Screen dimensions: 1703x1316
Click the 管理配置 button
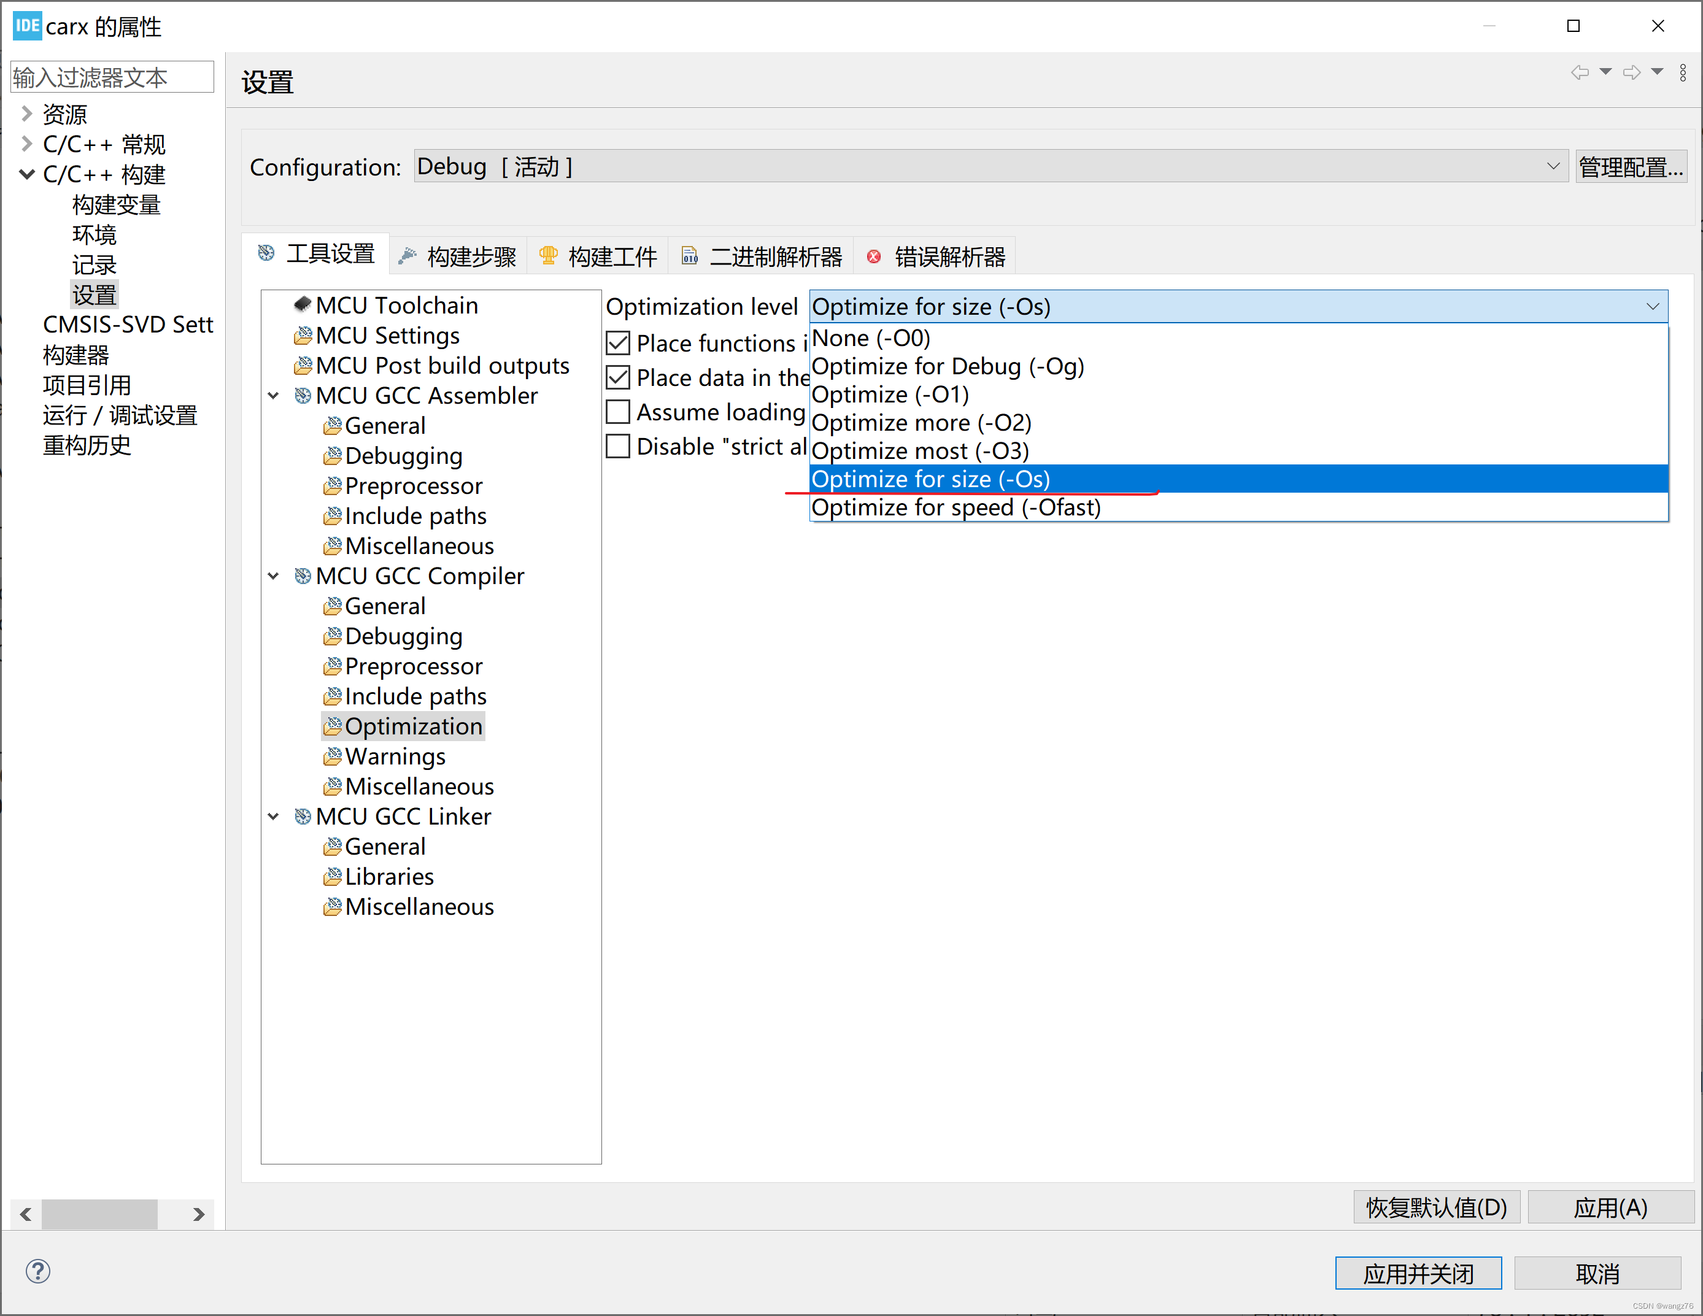point(1631,166)
